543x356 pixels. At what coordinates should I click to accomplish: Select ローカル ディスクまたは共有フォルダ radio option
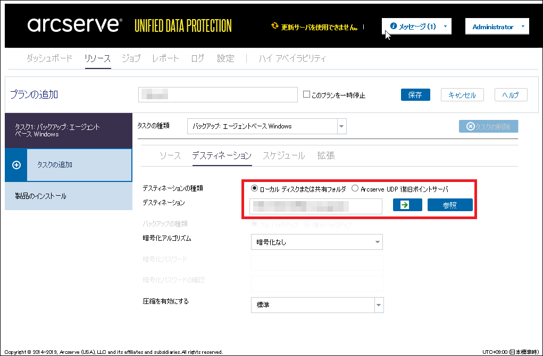pyautogui.click(x=255, y=188)
